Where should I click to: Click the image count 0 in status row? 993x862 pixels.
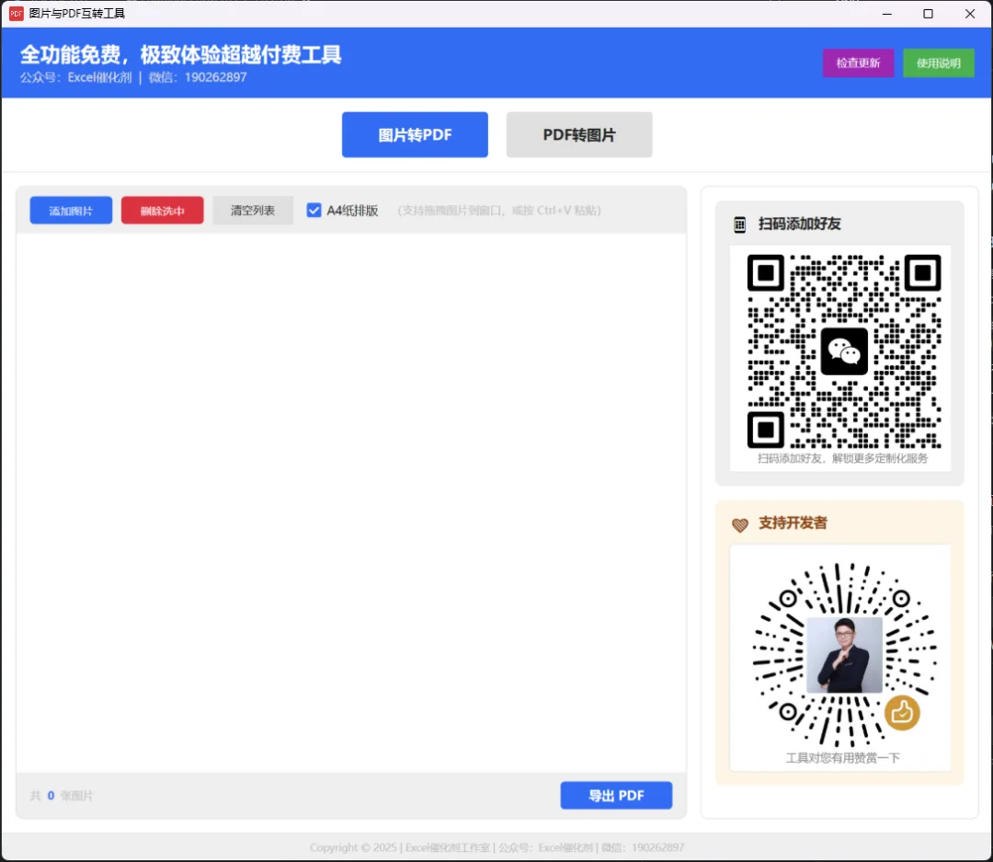(51, 796)
